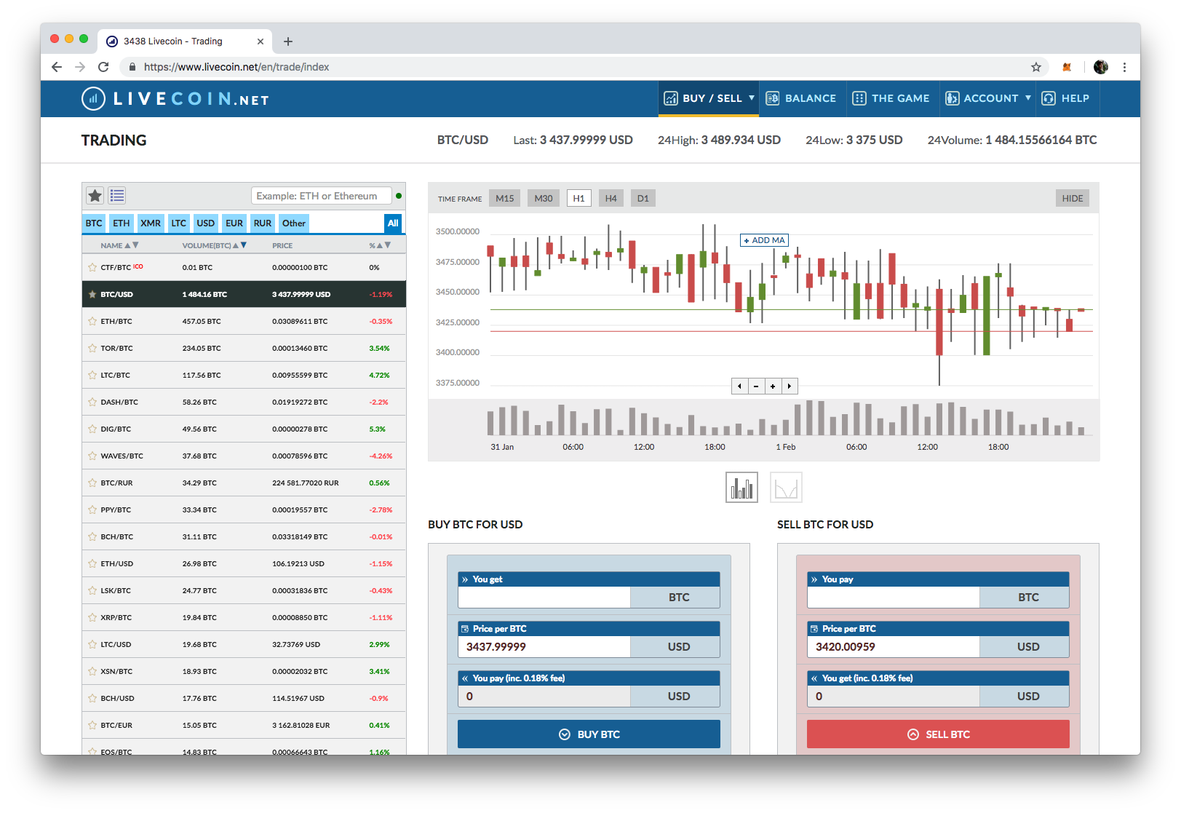
Task: Star the XSN/BTC pair
Action: pyautogui.click(x=92, y=671)
